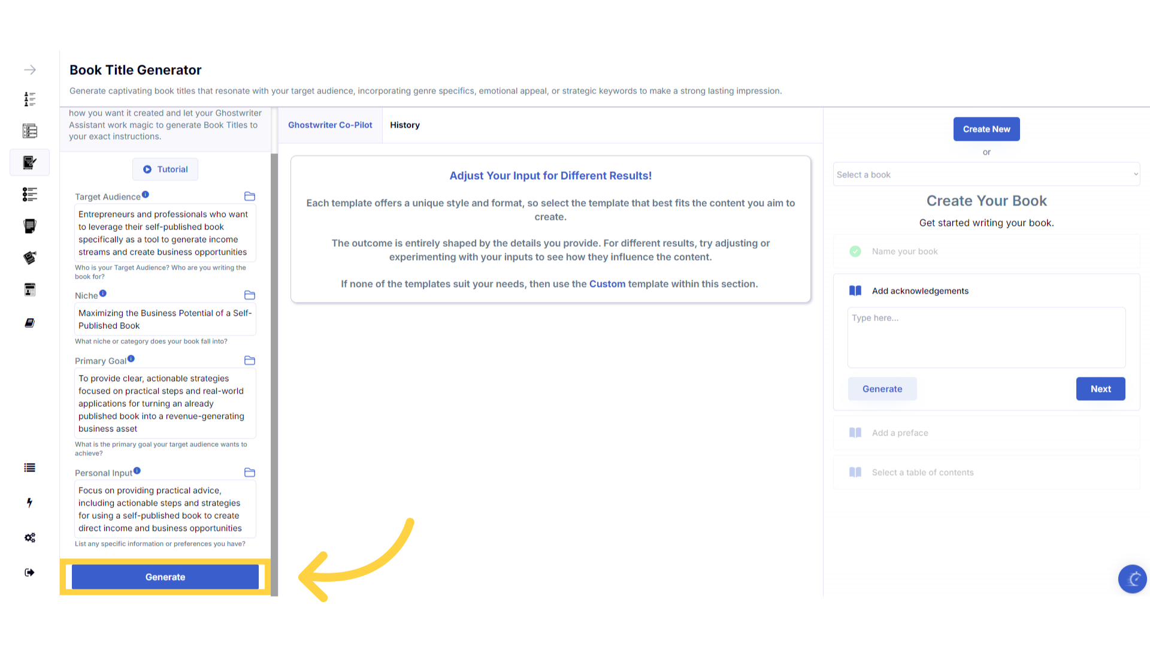The height and width of the screenshot is (647, 1150).
Task: Click the info icon next to Target Audience
Action: [146, 195]
